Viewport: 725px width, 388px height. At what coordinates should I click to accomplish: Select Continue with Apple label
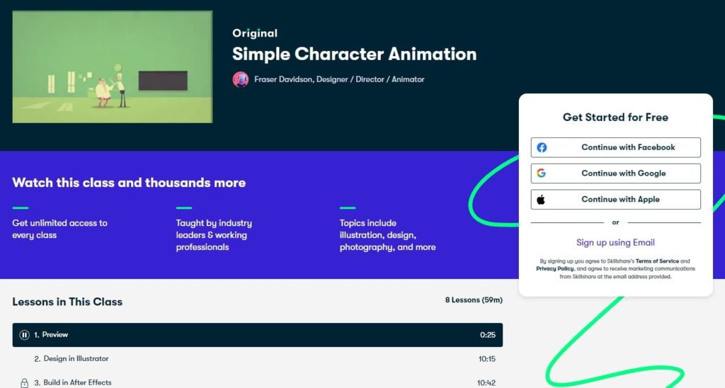(620, 200)
